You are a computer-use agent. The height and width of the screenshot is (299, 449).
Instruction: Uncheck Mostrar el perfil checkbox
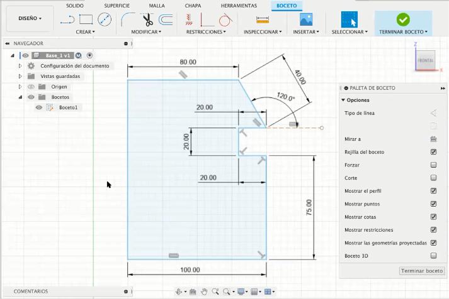(433, 191)
